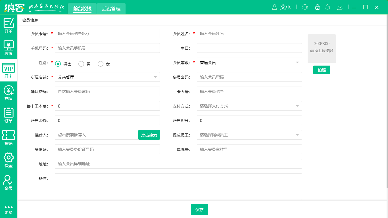Open the 会员 member module
Image resolution: width=388 pixels, height=218 pixels.
click(x=8, y=182)
